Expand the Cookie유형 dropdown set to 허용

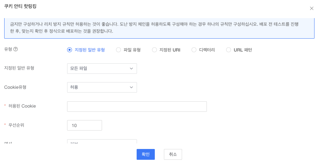(102, 87)
